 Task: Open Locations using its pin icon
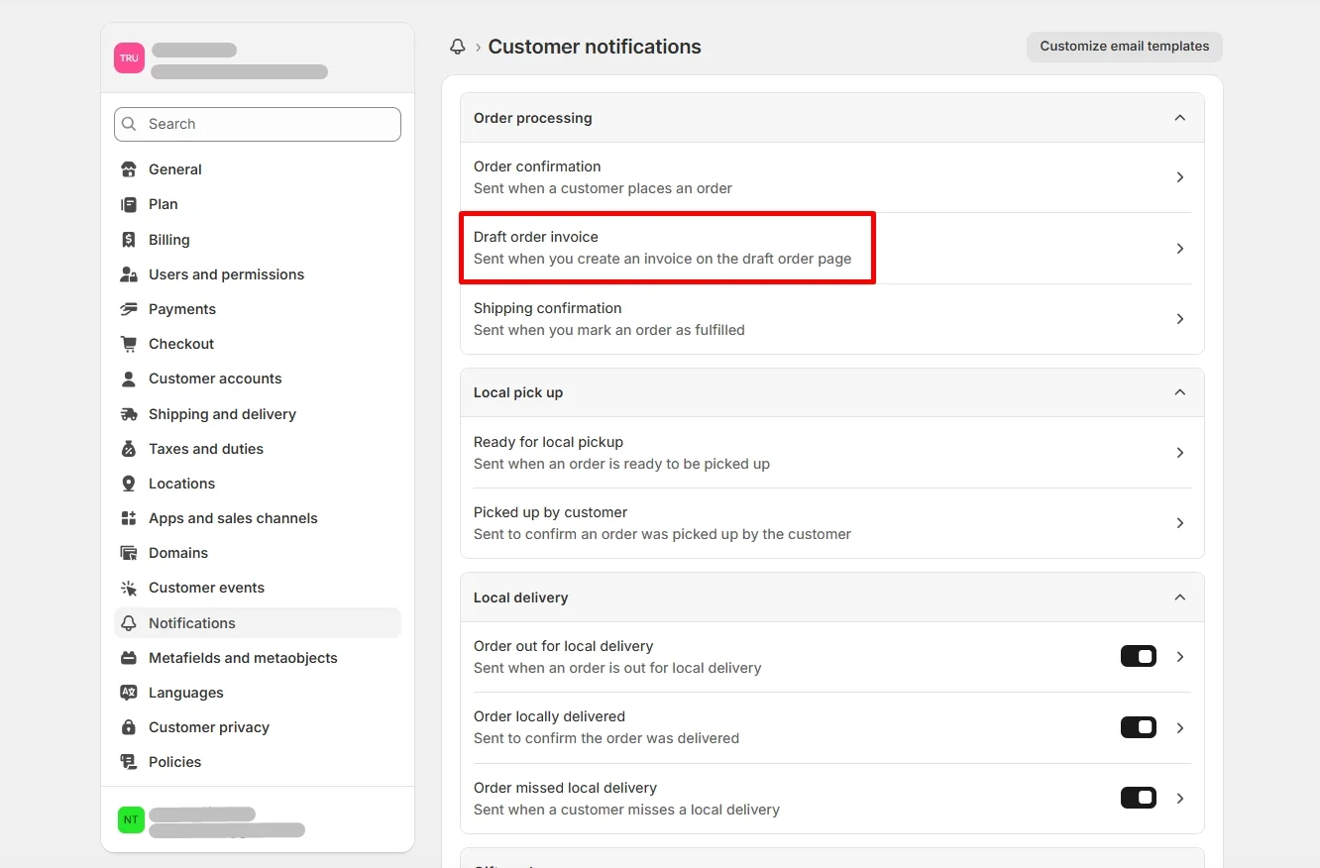click(x=129, y=484)
